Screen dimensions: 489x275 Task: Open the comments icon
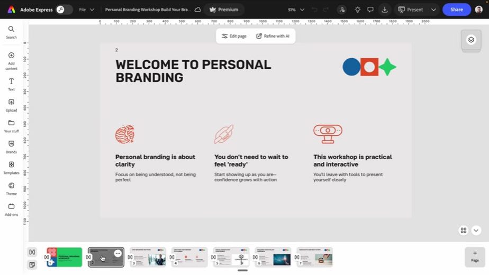pos(370,10)
